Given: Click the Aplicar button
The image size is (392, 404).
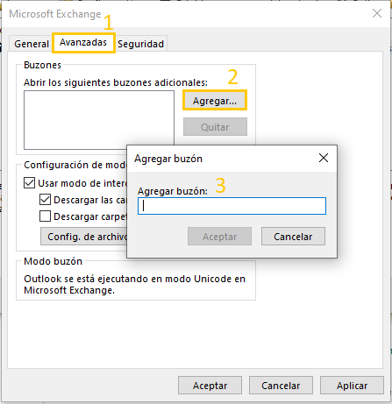Looking at the screenshot, I should click(352, 386).
